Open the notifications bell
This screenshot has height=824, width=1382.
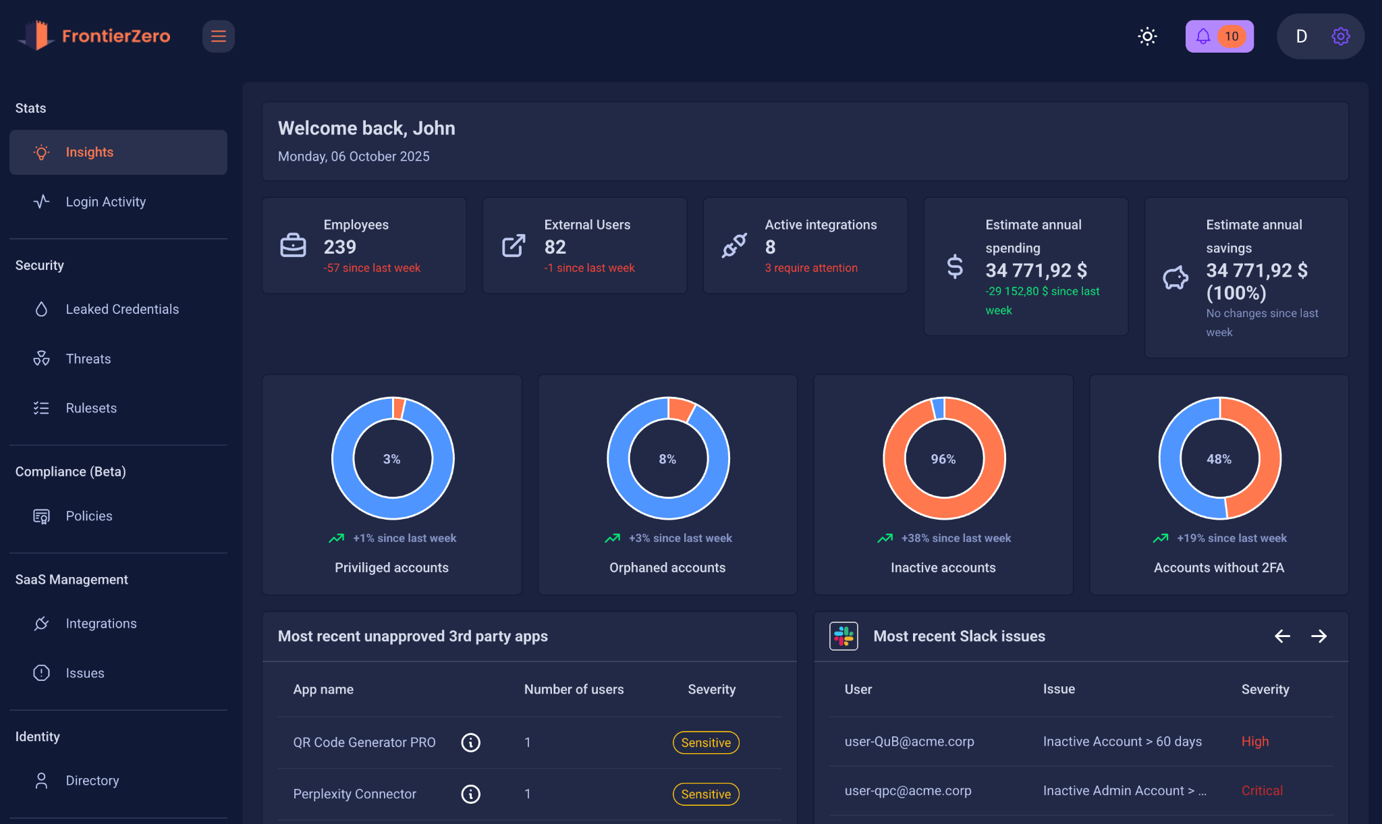pos(1203,36)
